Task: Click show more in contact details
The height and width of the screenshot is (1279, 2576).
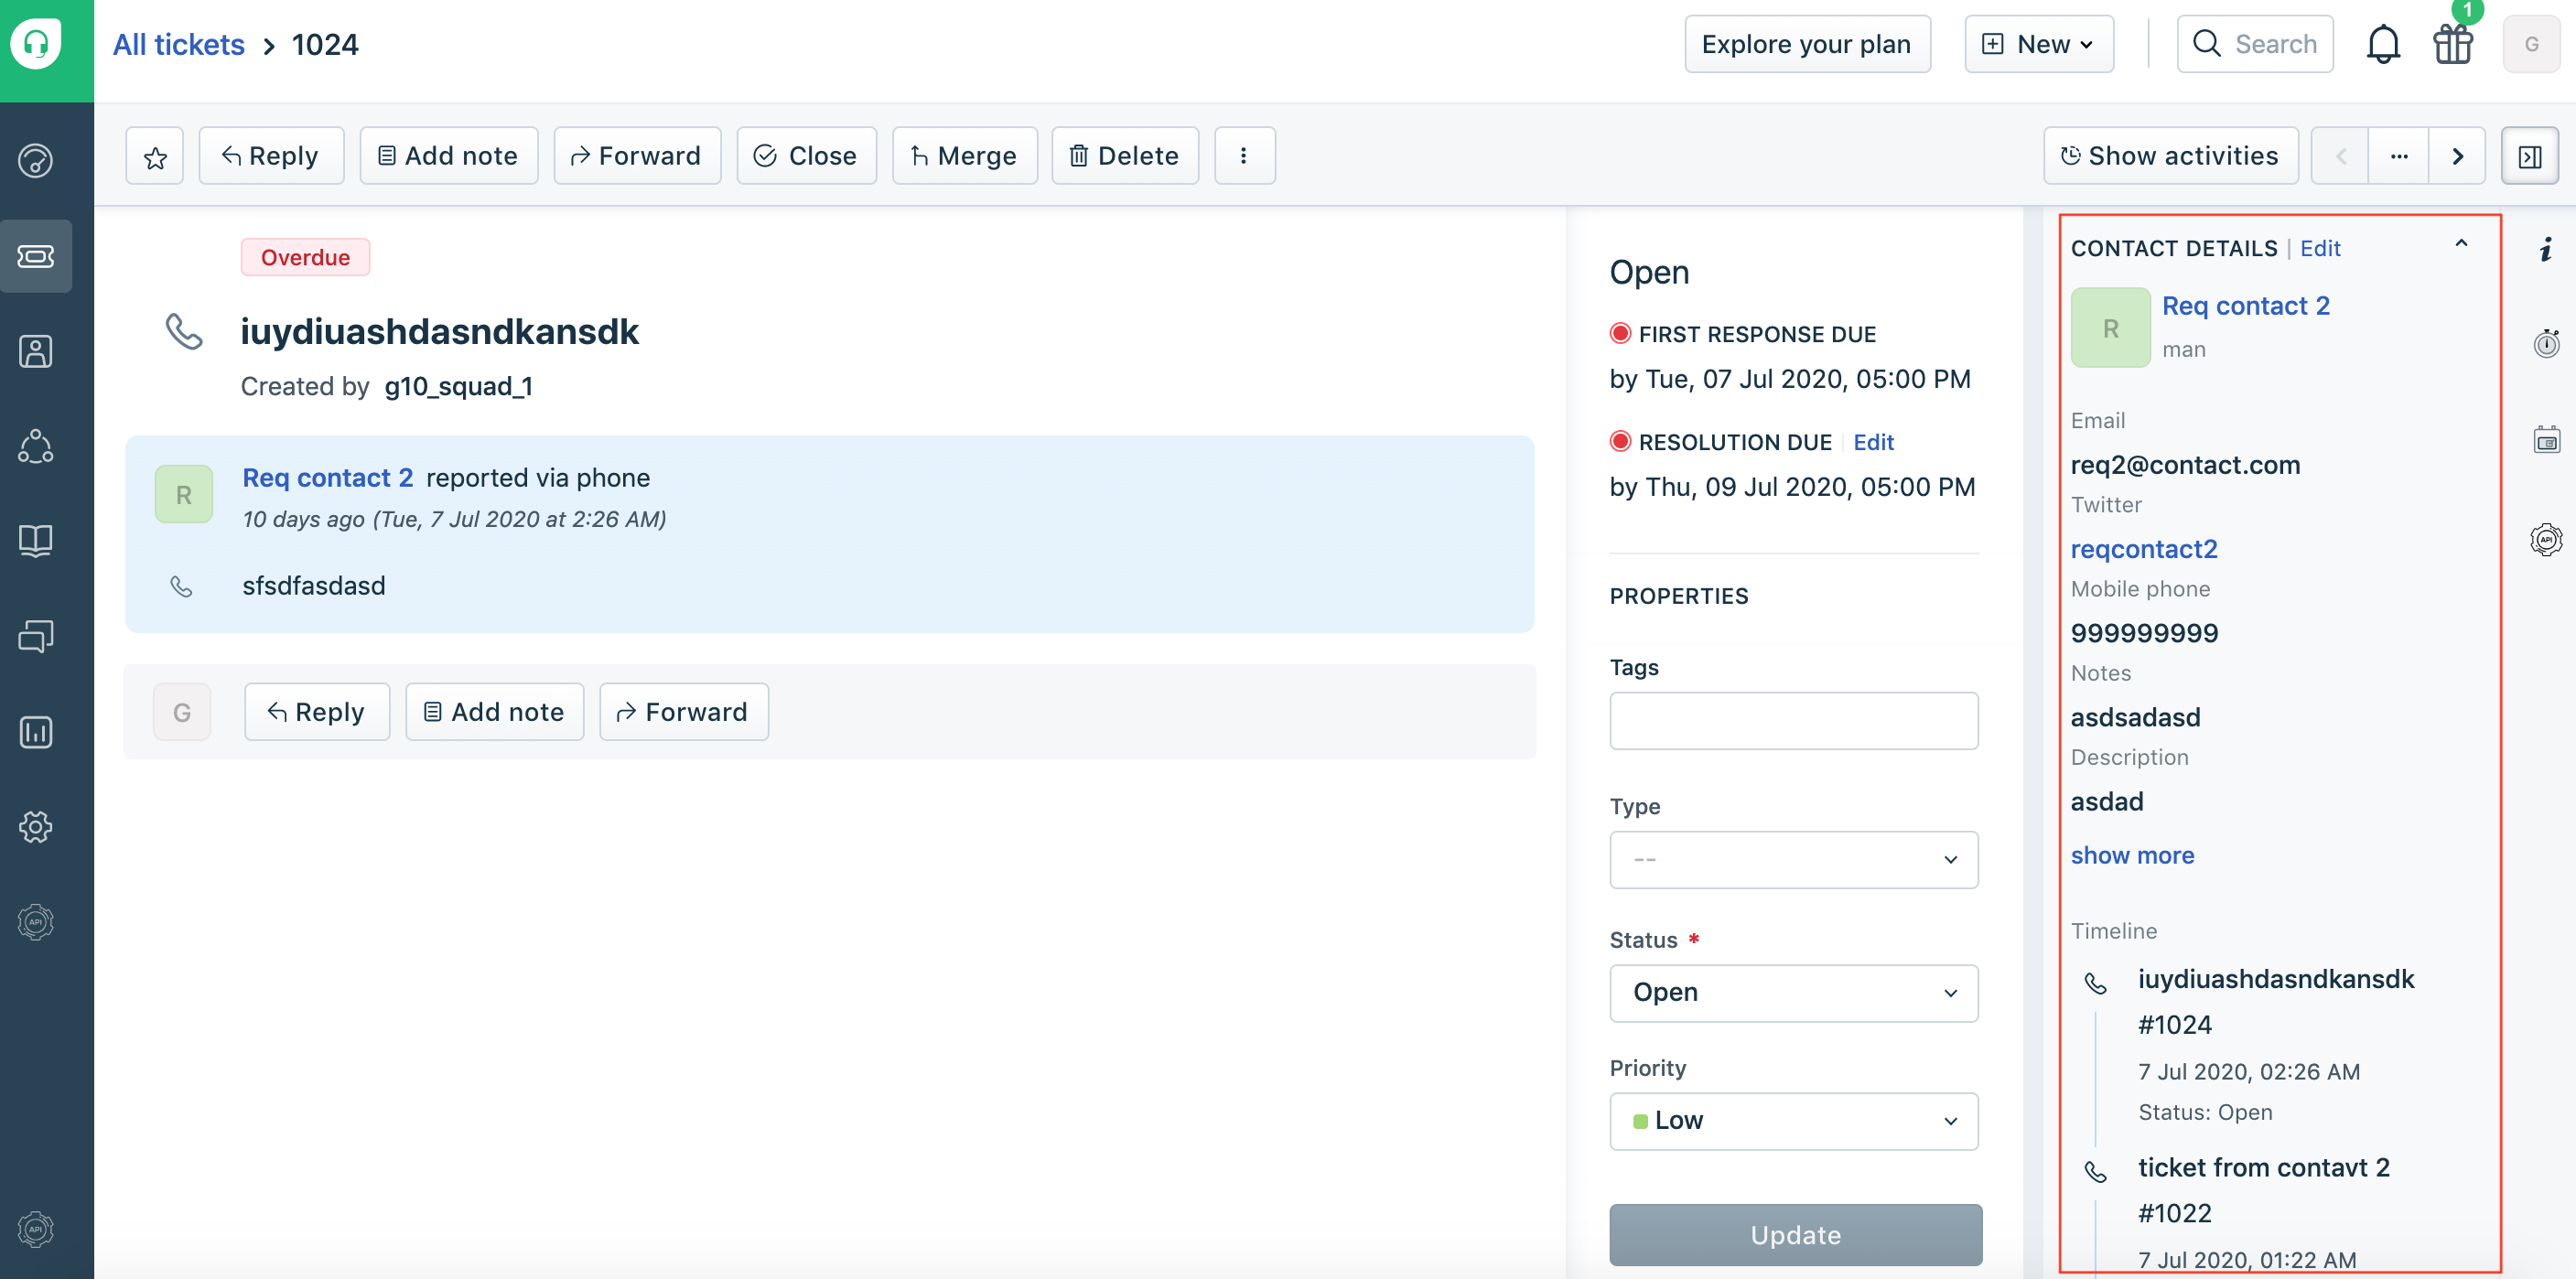Action: pyautogui.click(x=2132, y=855)
